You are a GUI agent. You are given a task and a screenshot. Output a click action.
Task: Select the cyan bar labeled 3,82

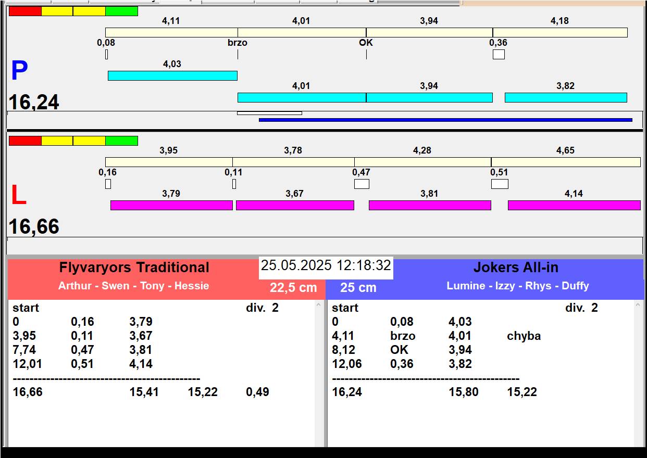coord(566,97)
